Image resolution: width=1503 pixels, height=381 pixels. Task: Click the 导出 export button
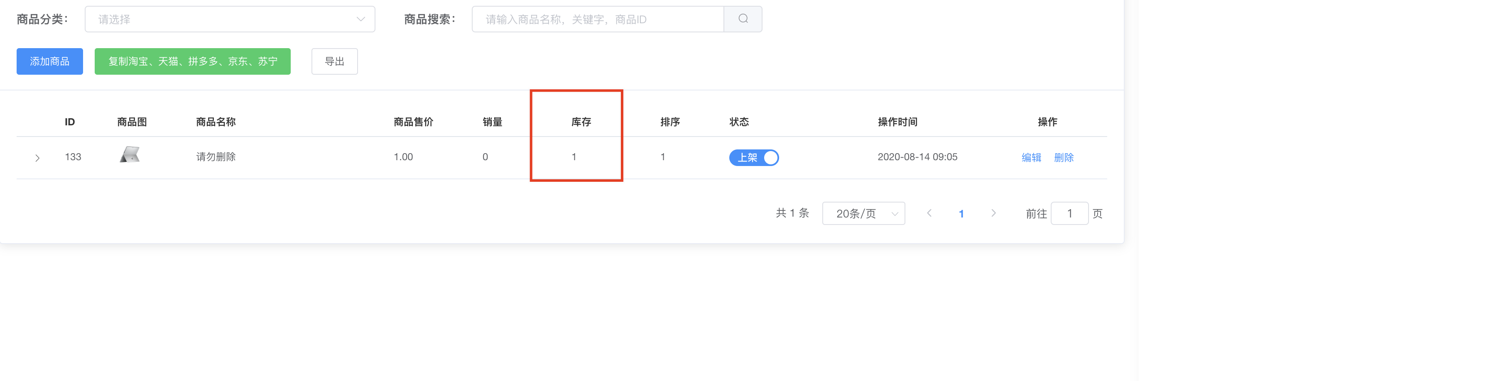(334, 61)
